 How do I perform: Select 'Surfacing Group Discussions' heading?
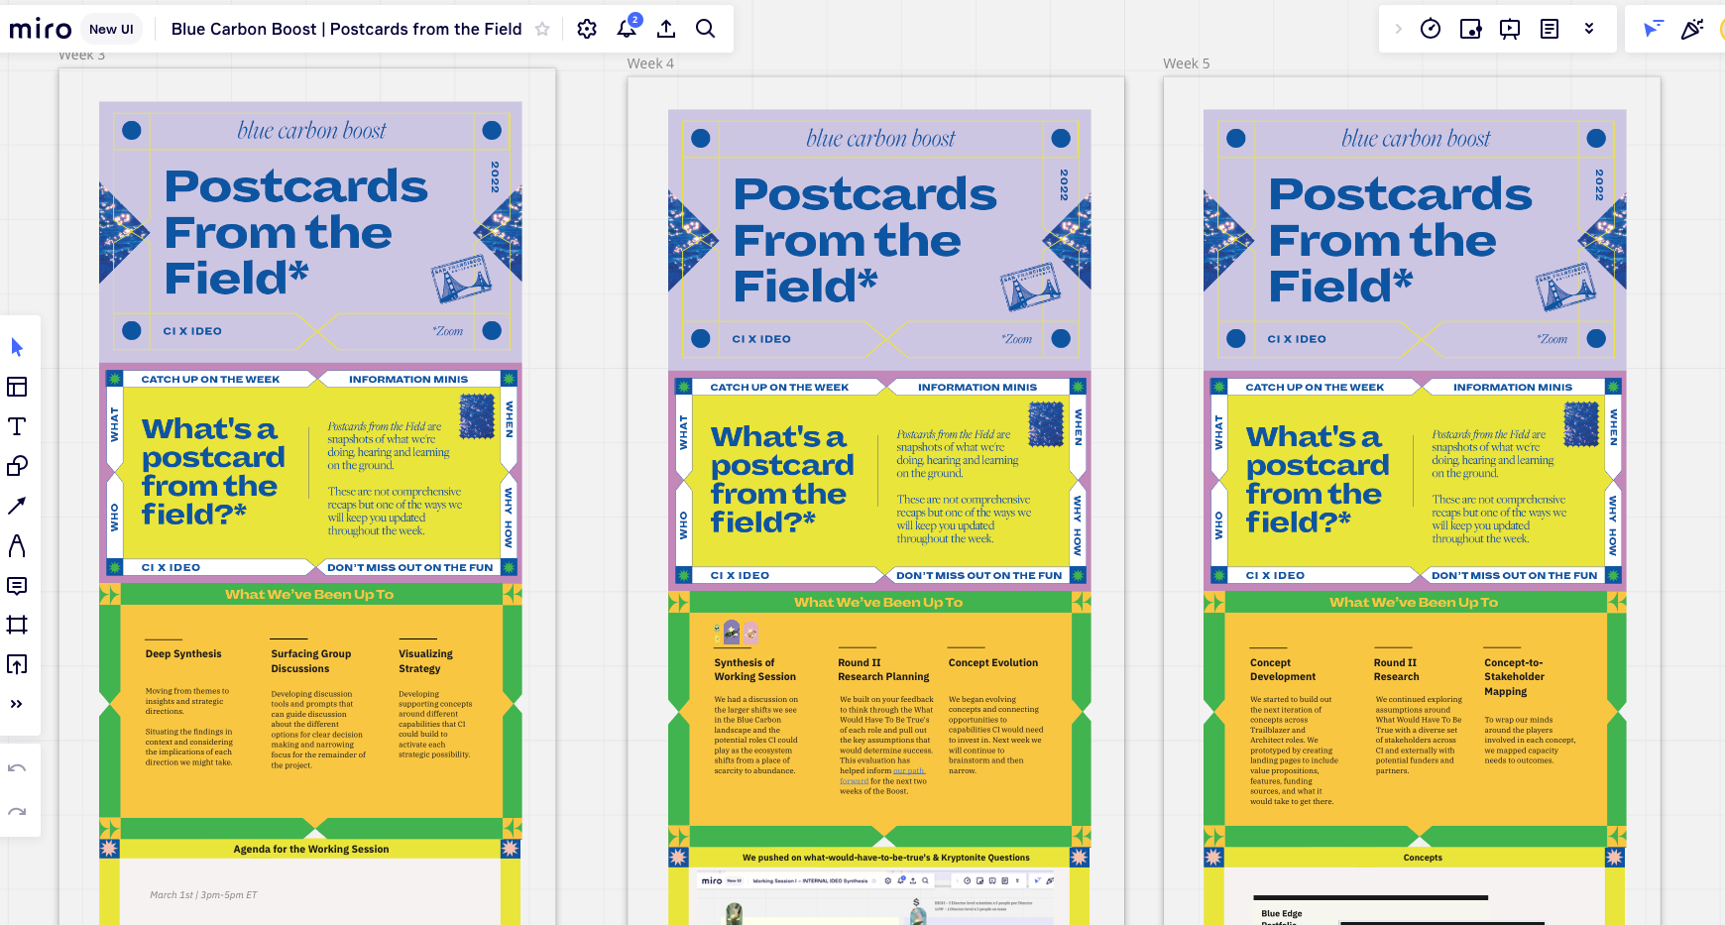tap(311, 661)
